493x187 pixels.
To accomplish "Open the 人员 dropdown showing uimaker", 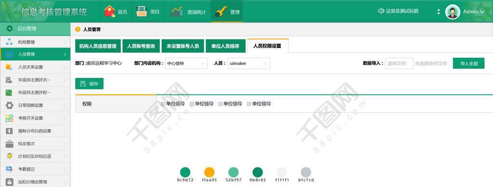I will pyautogui.click(x=249, y=63).
